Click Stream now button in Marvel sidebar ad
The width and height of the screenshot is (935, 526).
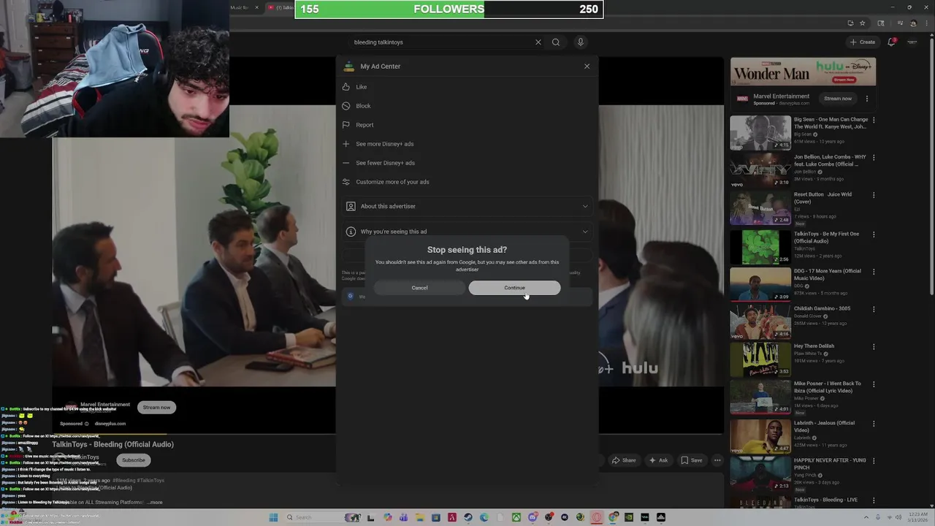pos(838,99)
